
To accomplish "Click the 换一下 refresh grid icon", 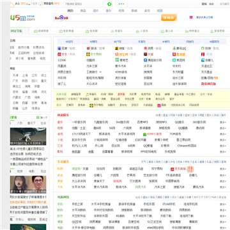I will pos(38,118).
